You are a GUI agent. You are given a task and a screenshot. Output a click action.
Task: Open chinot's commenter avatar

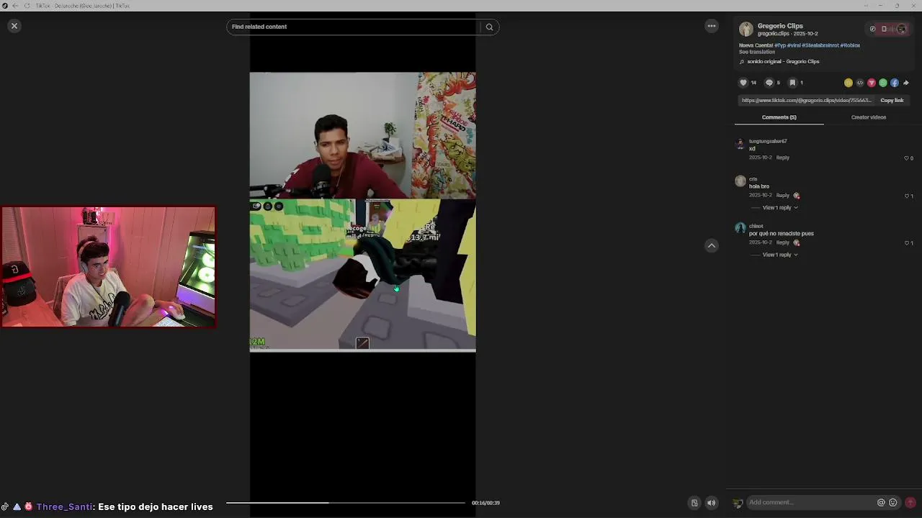740,228
